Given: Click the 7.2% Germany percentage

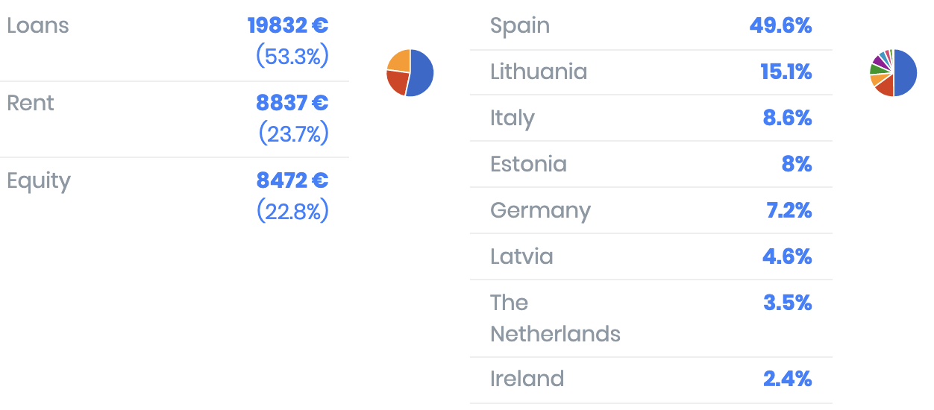Looking at the screenshot, I should coord(789,210).
